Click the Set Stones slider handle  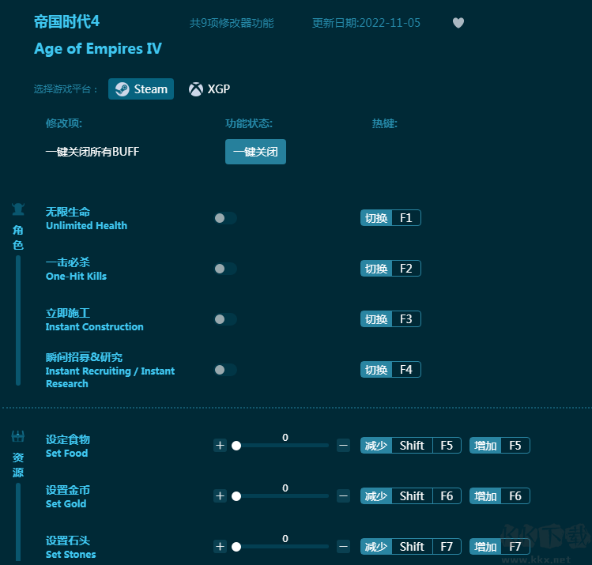236,547
